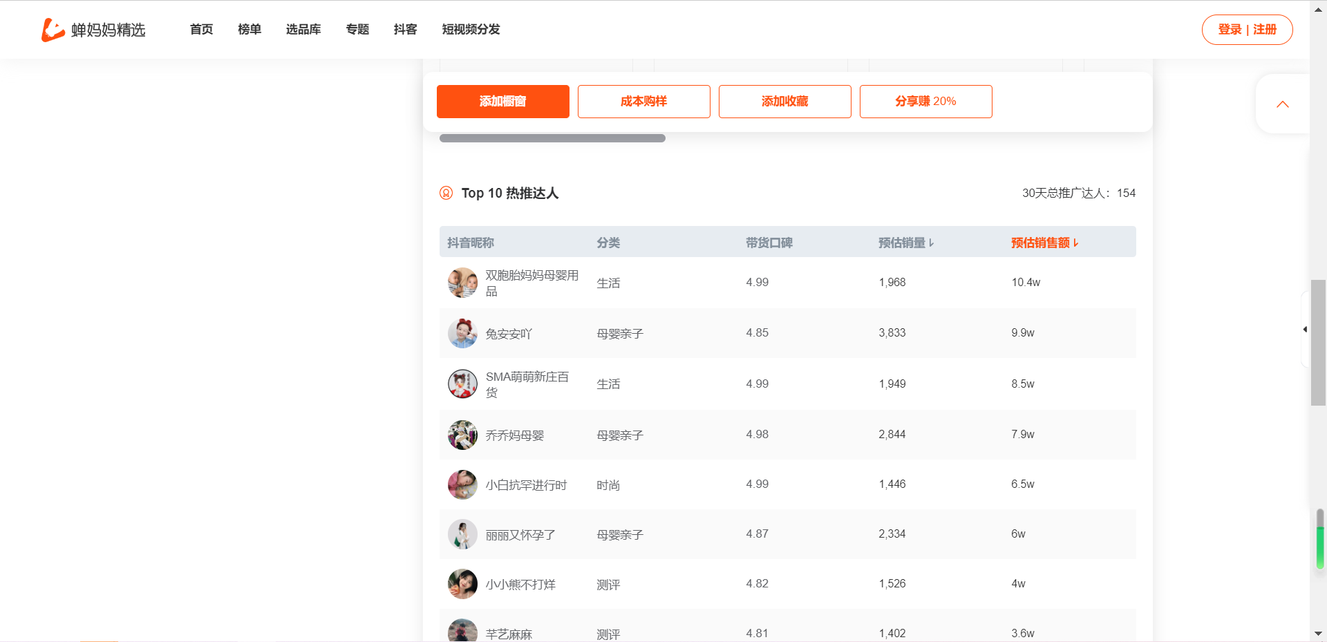
Task: Open the avatar of 芊艺麻麻
Action: point(462,630)
